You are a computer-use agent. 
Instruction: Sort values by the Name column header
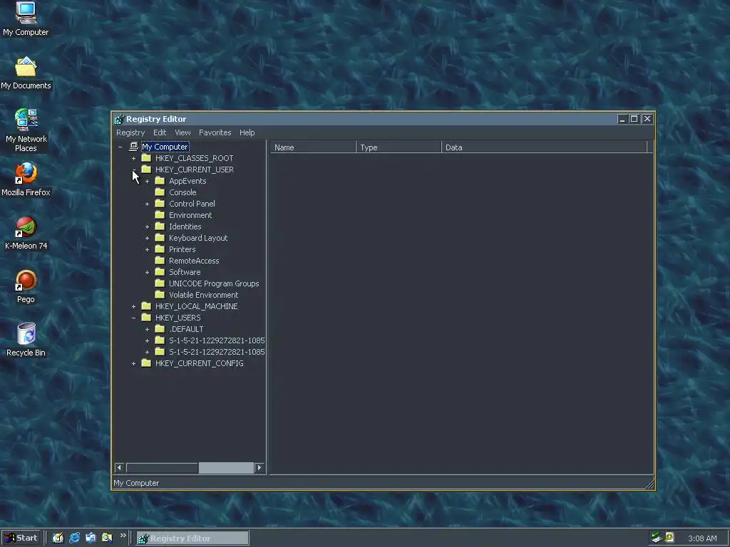point(313,147)
